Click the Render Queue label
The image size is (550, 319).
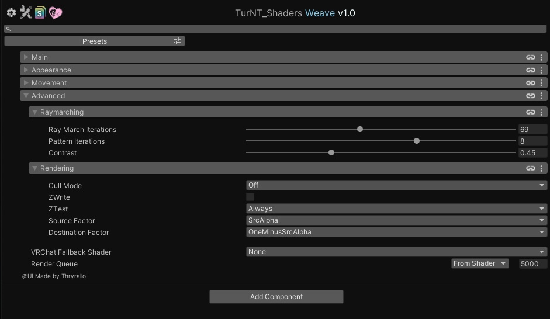54,264
